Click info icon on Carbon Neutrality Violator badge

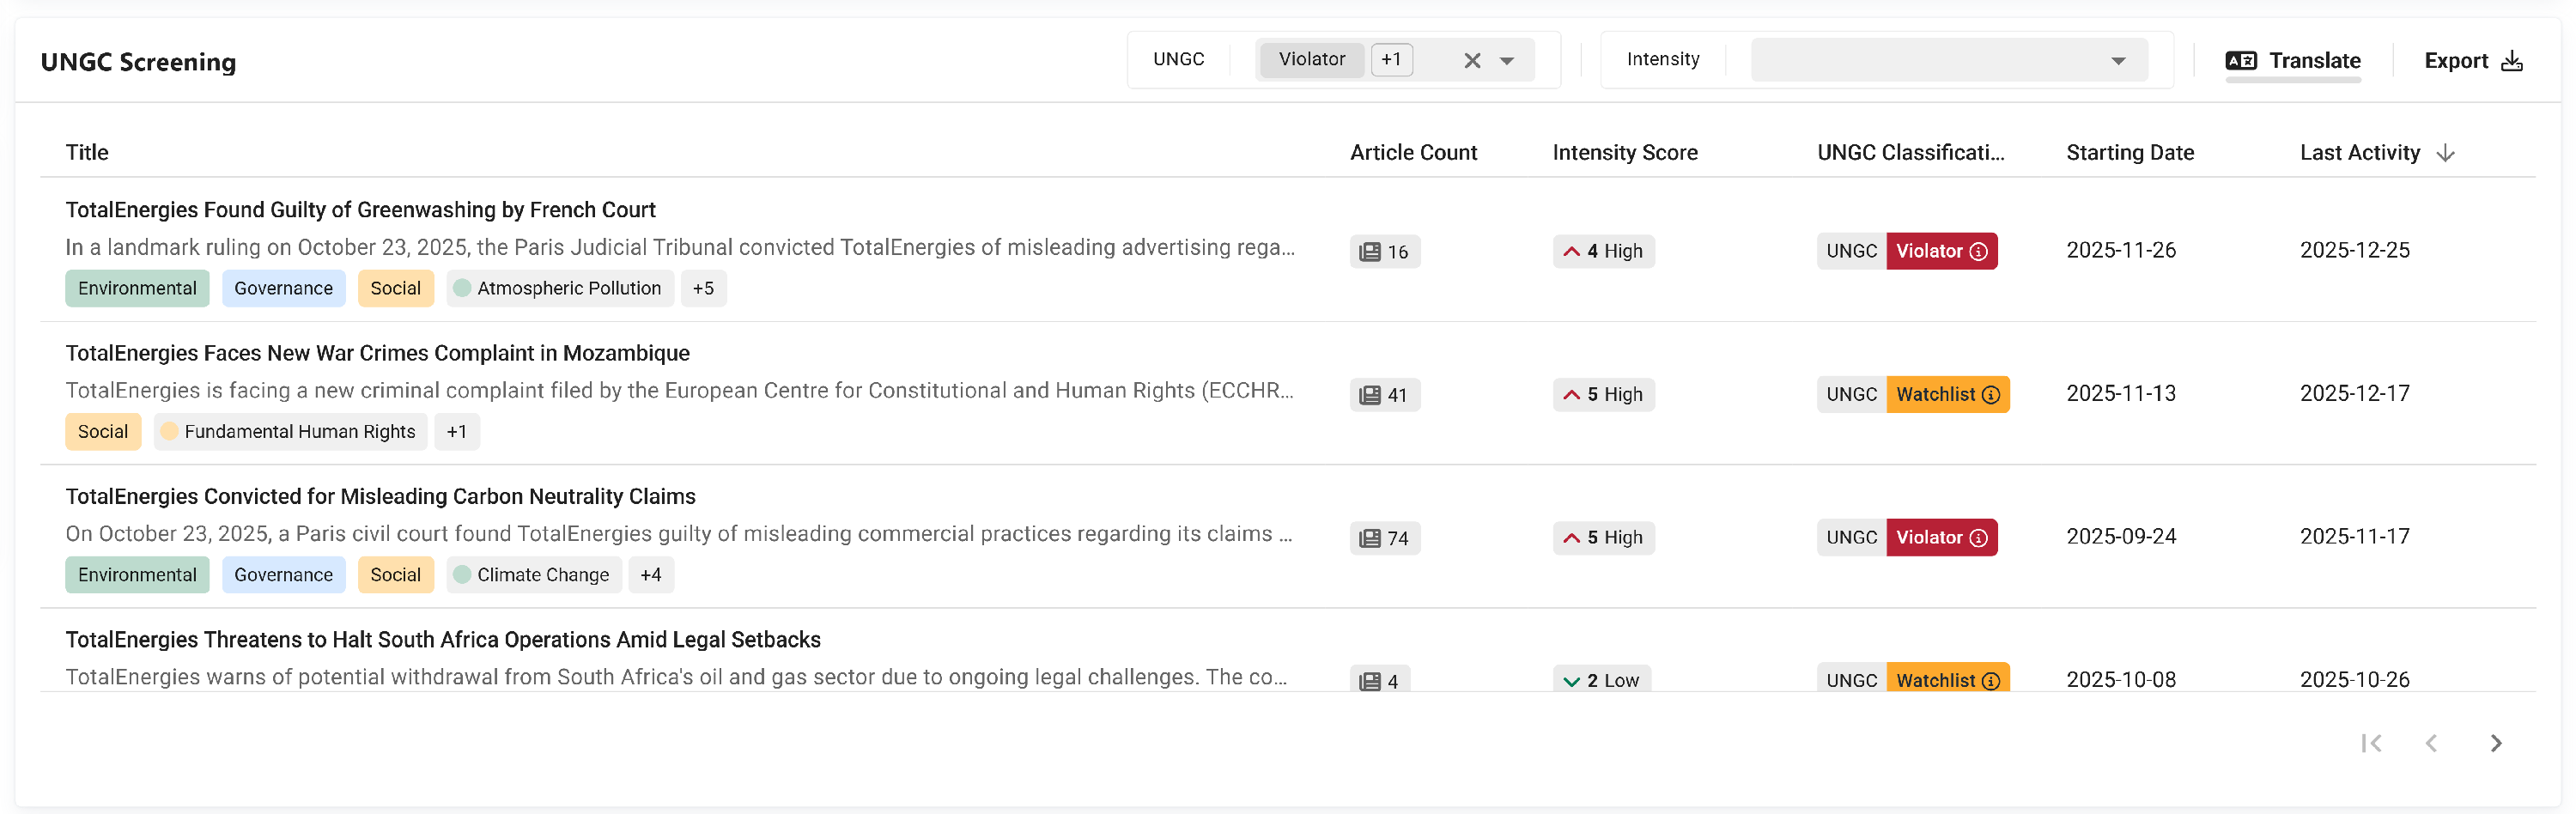pos(1978,537)
